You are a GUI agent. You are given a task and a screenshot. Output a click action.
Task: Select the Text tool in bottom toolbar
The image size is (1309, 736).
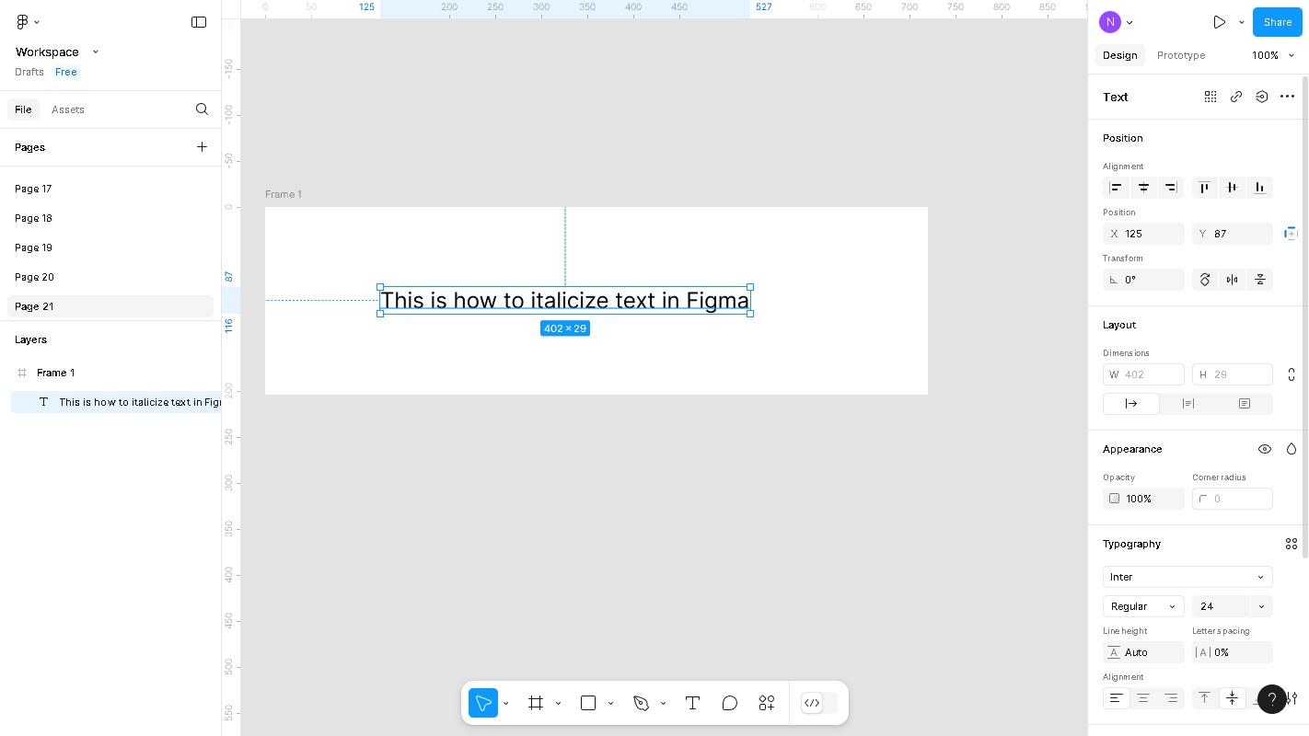[692, 703]
